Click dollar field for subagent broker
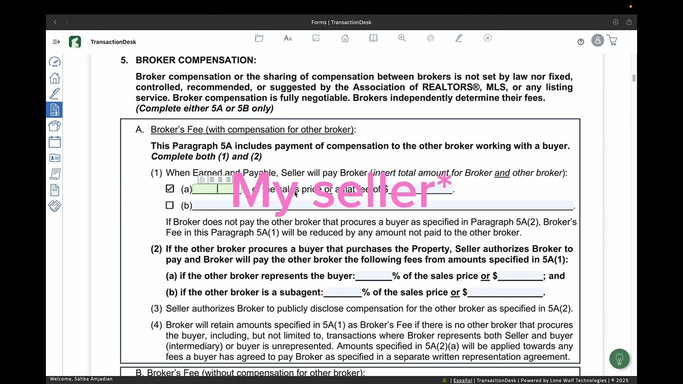683x384 pixels. (x=505, y=292)
